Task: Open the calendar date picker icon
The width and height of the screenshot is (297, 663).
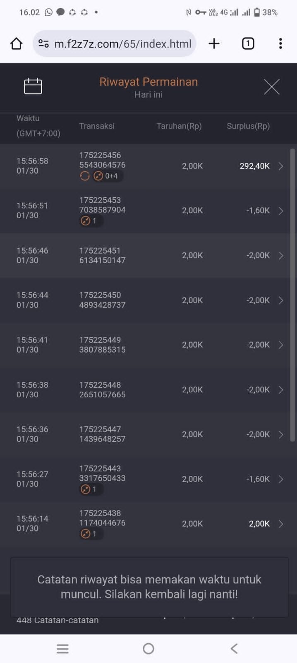Action: pyautogui.click(x=33, y=86)
